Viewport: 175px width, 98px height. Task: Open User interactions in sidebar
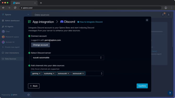(x=10, y=53)
